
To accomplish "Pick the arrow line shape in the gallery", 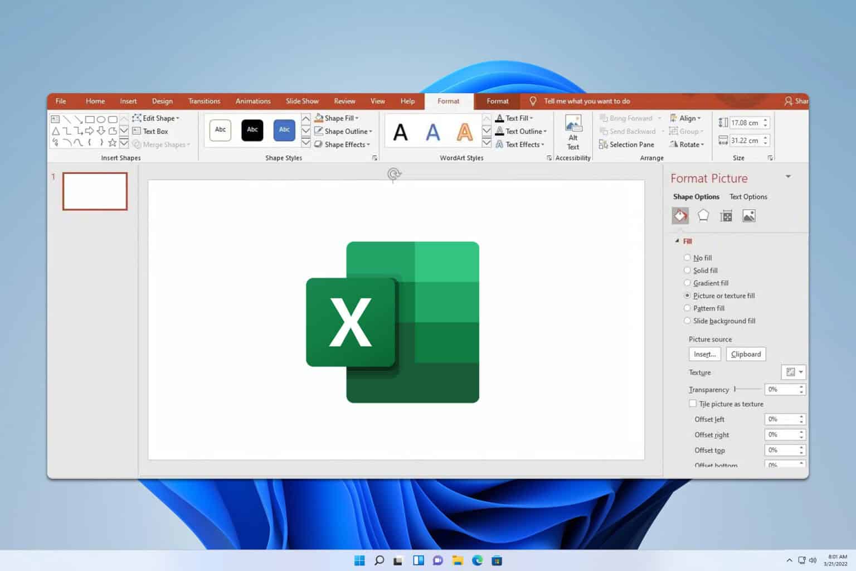I will point(78,119).
